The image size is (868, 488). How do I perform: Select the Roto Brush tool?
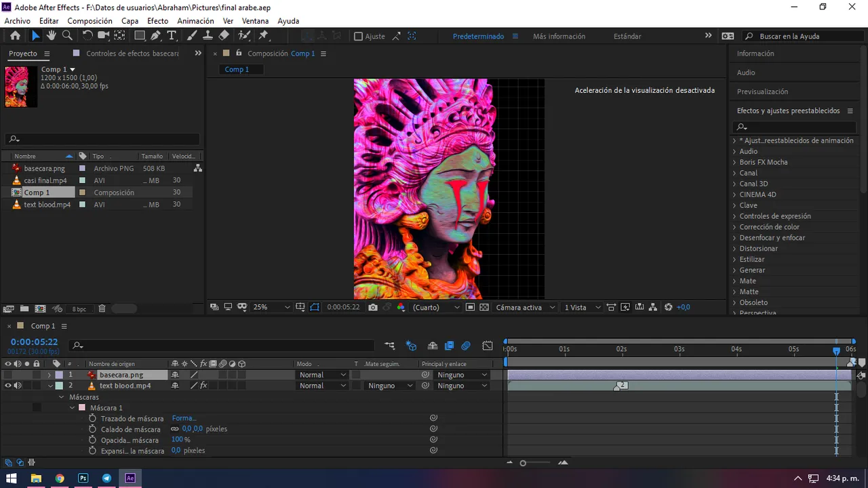pos(244,36)
